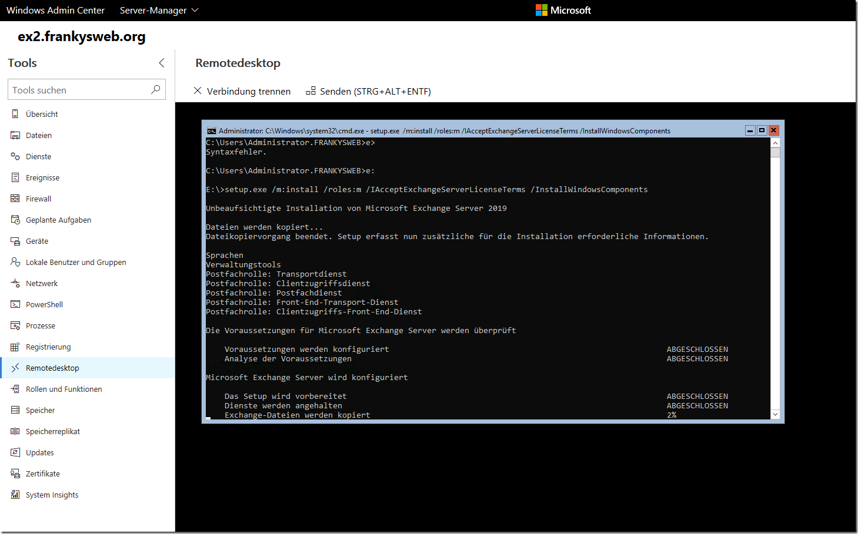This screenshot has width=858, height=534.
Task: Click the PowerShell console icon
Action: click(x=15, y=304)
